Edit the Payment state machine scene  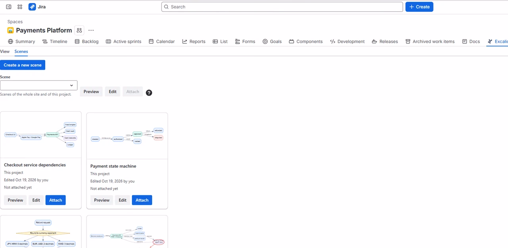coord(123,200)
